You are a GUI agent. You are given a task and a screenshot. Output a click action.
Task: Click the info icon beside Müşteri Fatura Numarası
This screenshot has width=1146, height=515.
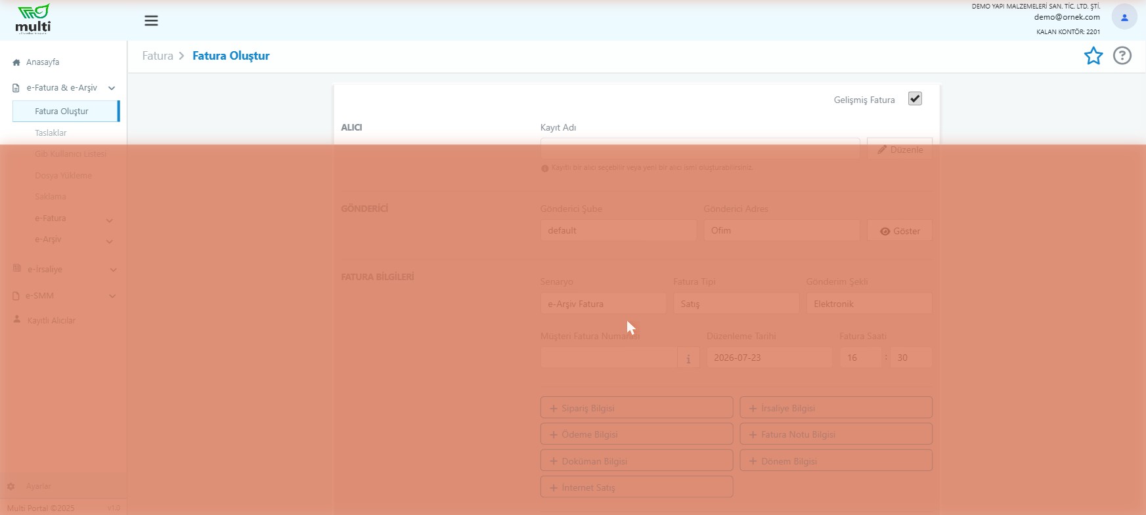[688, 358]
